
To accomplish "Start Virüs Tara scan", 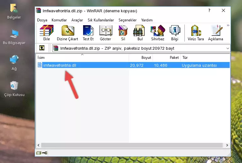I will point(196,33).
